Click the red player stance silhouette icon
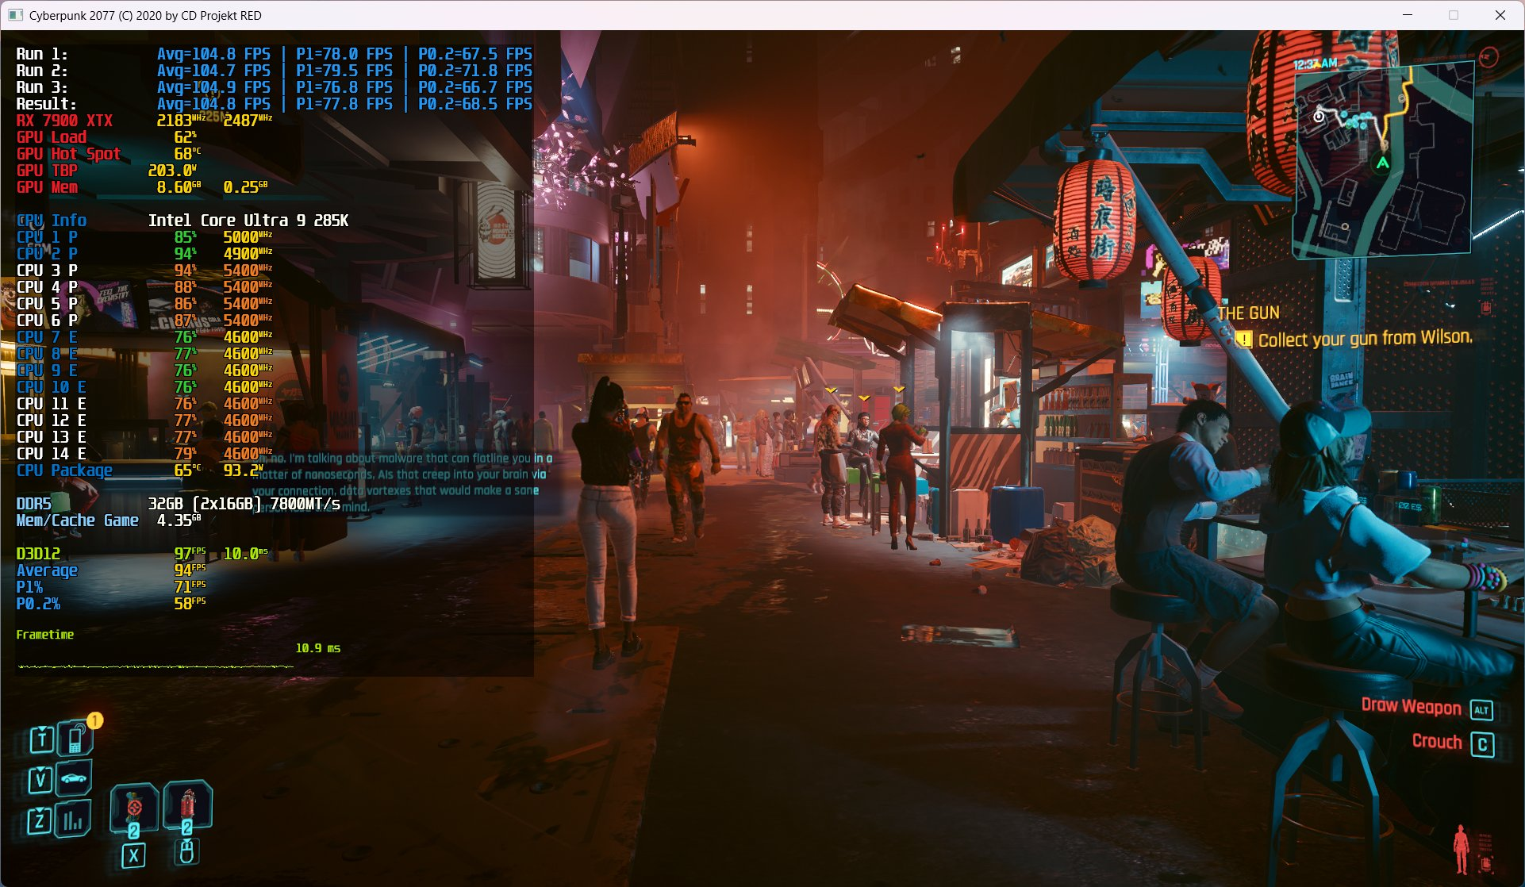Screen dimensions: 1525x887 tap(1461, 849)
